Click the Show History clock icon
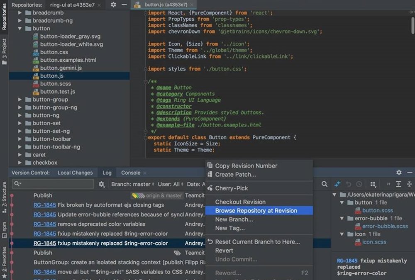Screen dimensions: 415x280 (359, 184)
